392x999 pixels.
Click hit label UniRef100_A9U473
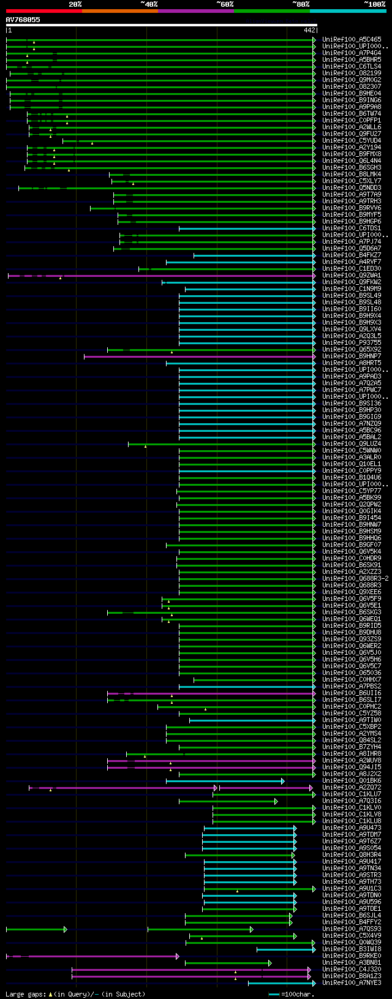tap(352, 828)
